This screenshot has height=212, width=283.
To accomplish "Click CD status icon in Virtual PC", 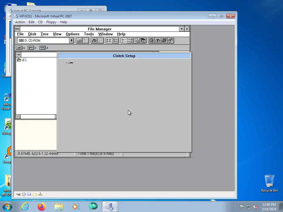I will pos(24,194).
